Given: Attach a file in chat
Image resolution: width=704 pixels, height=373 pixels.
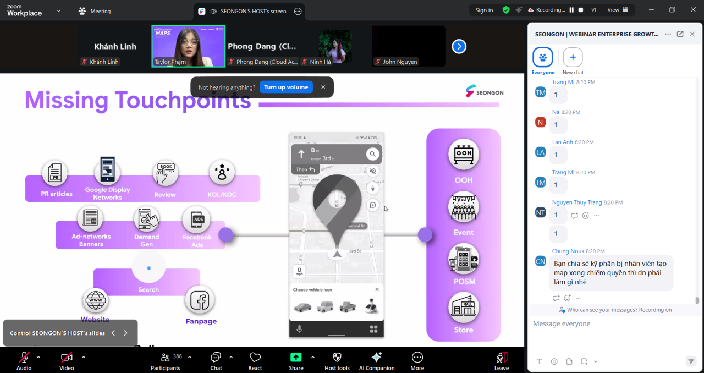Looking at the screenshot, I should [x=569, y=361].
